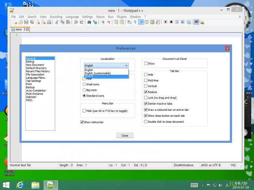254x190 pixels.
Task: Click the Zoom In toolbar icon
Action: coord(102,22)
